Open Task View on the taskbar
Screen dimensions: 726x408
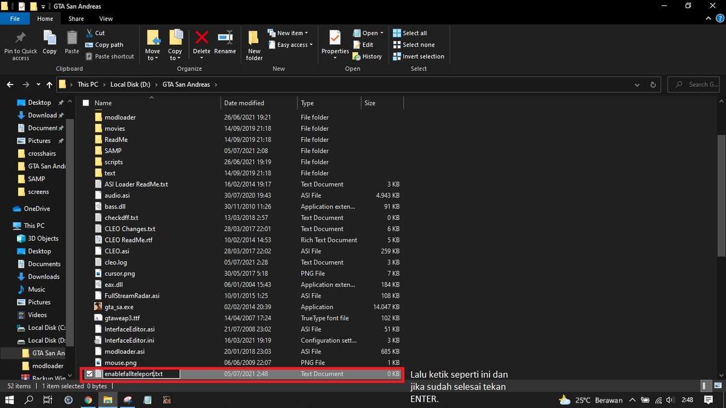pyautogui.click(x=48, y=400)
